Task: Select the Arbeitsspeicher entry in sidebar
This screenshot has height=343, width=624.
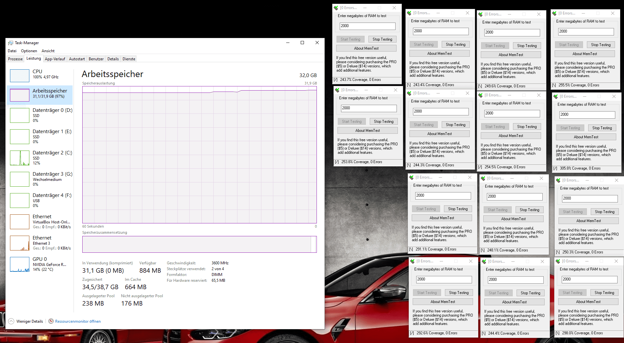Action: click(x=40, y=95)
